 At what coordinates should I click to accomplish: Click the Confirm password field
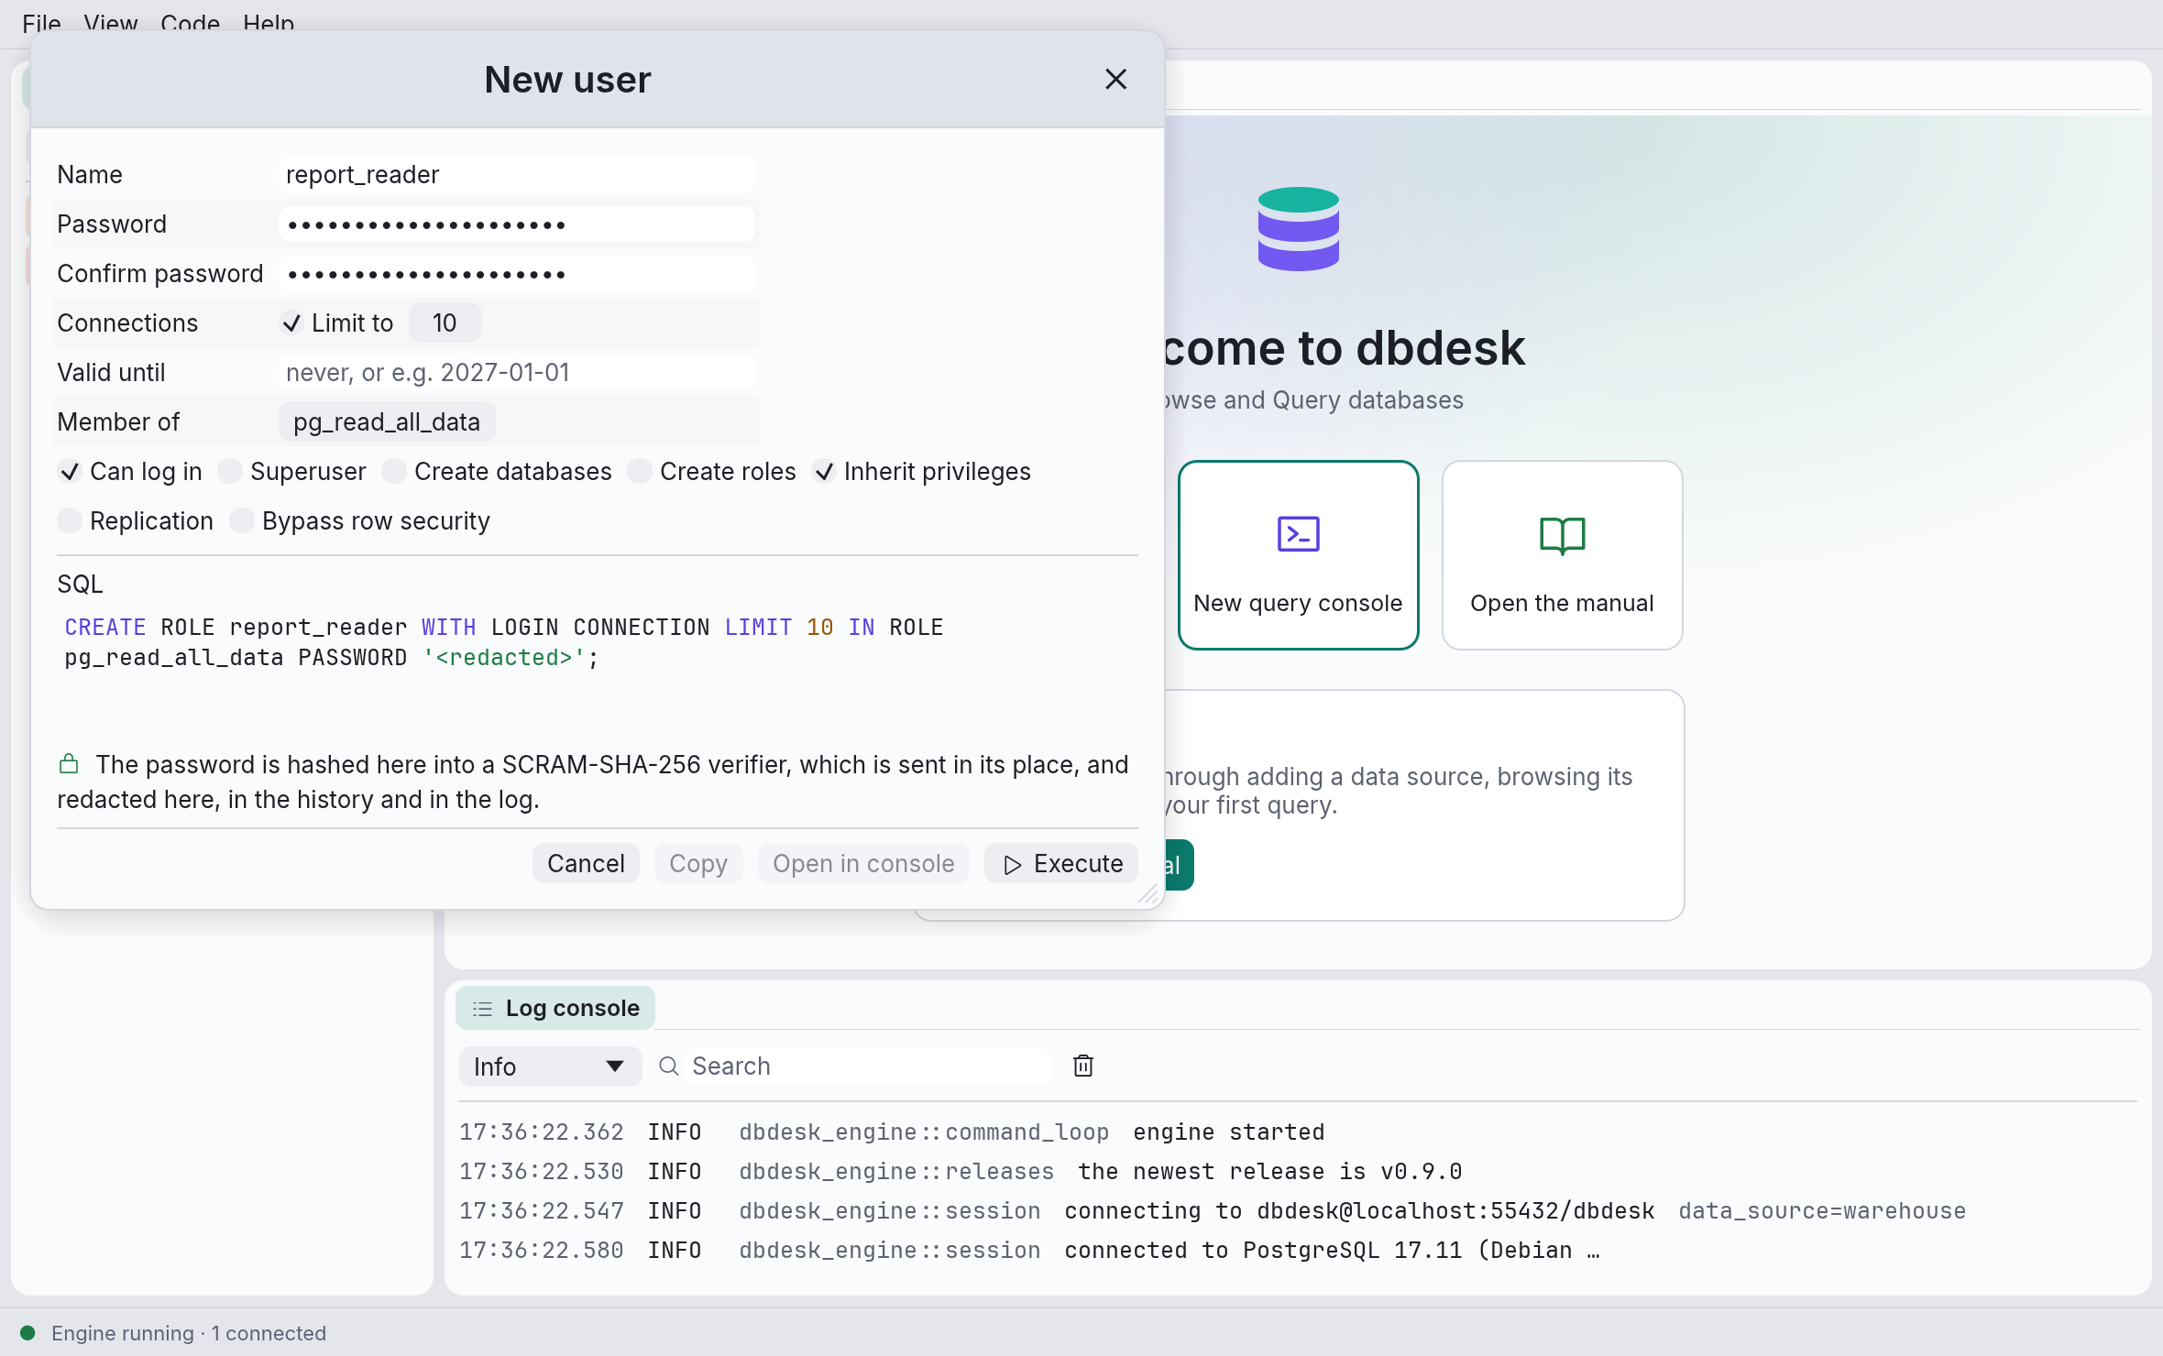517,273
